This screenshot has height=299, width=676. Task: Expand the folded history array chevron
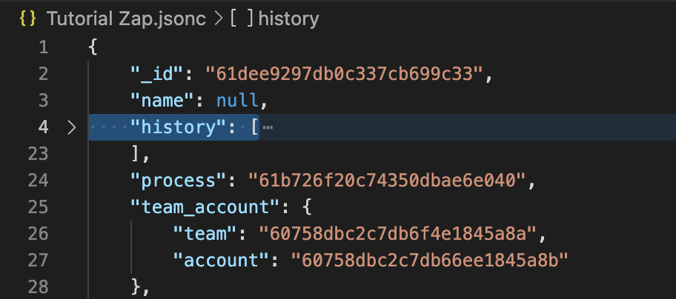tap(72, 127)
